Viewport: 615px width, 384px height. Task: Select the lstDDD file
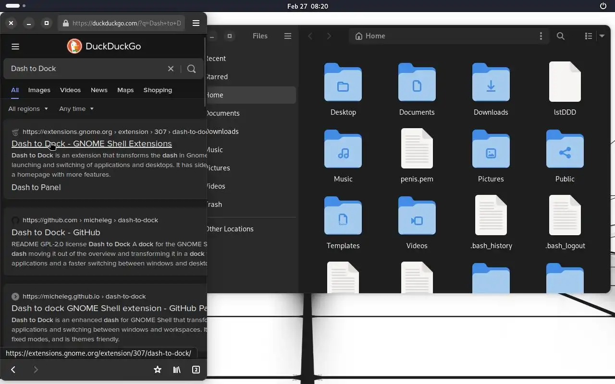(565, 90)
